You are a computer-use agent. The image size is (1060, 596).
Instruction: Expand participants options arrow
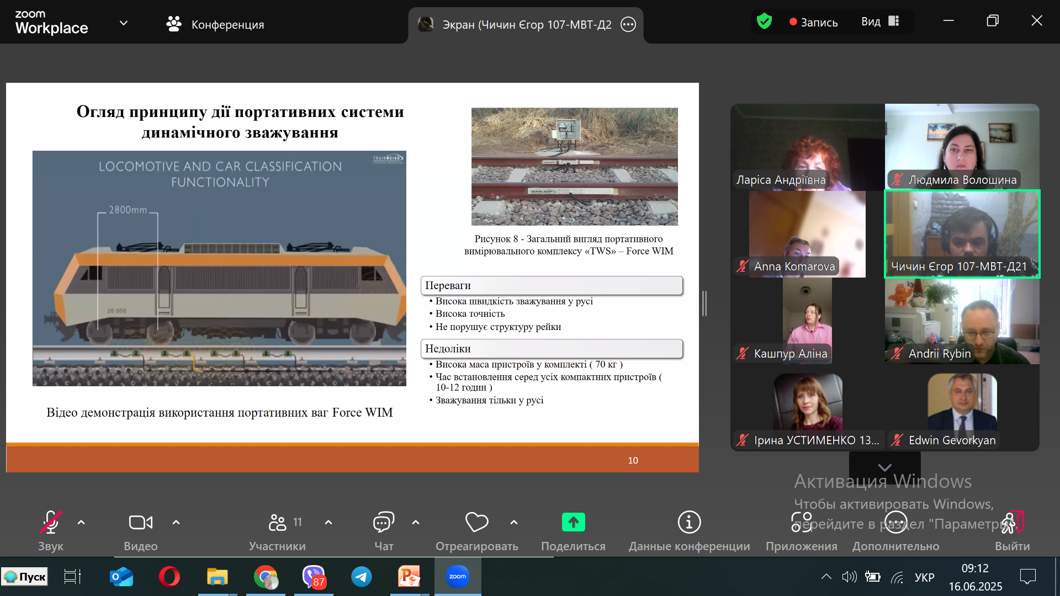pos(328,522)
